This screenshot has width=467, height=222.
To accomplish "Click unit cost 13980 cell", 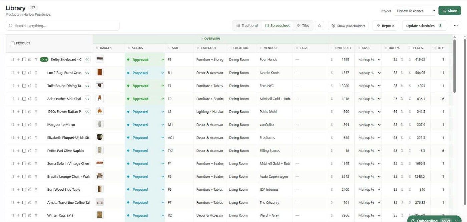I will coord(341,86).
